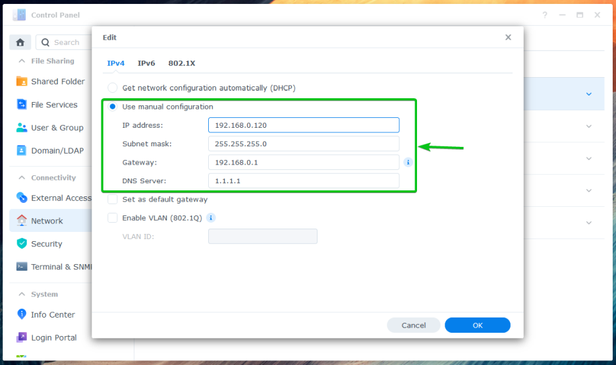Open File Services label in sidebar
This screenshot has height=365, width=616.
[54, 105]
